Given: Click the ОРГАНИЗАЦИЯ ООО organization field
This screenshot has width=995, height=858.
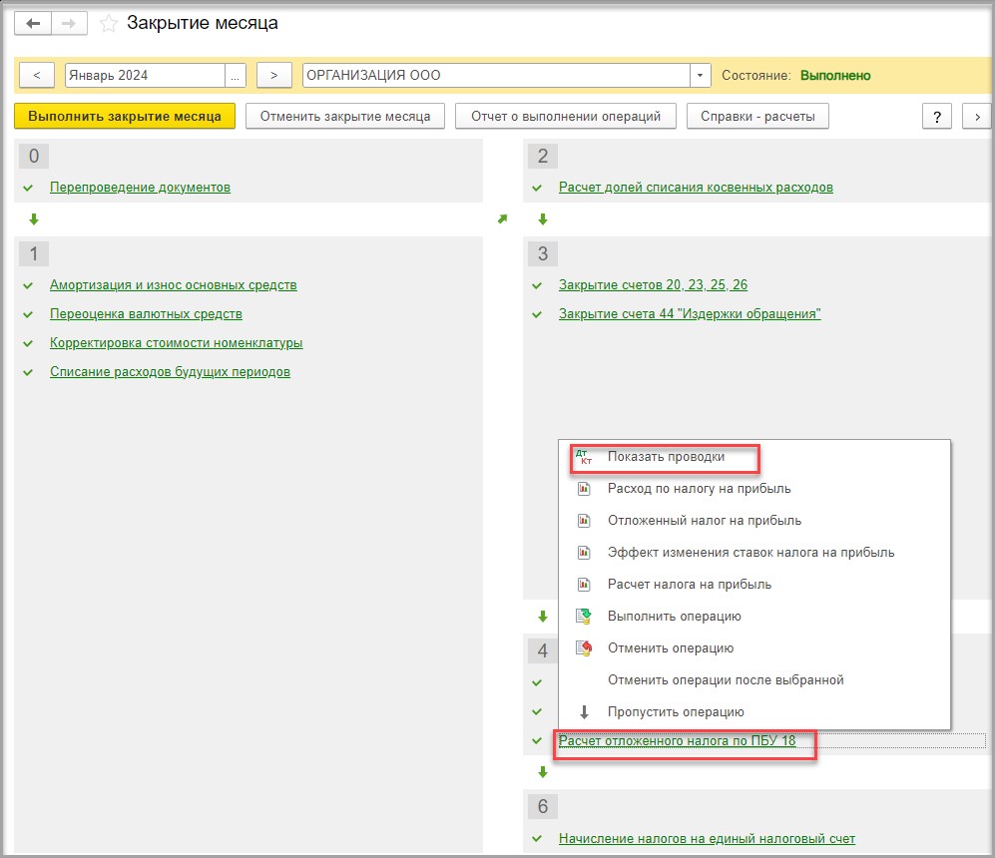Looking at the screenshot, I should (x=496, y=75).
